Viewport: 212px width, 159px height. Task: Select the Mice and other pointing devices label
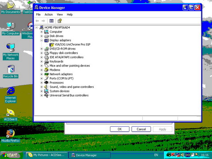click(x=70, y=66)
